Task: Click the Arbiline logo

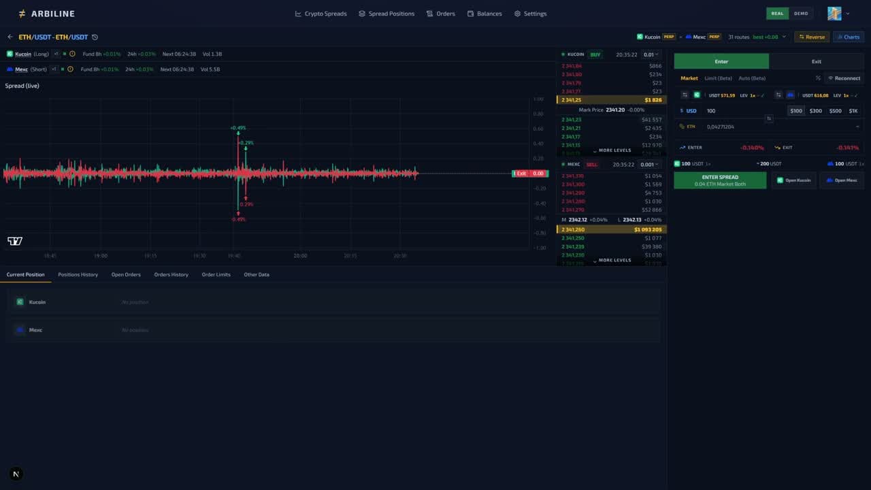Action: (x=46, y=14)
